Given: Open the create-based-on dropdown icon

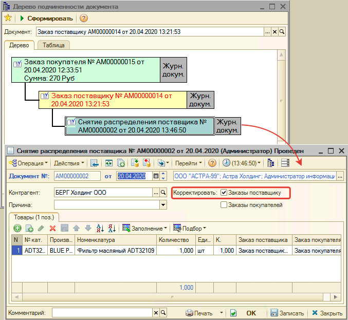Looking at the screenshot, I should point(163,163).
